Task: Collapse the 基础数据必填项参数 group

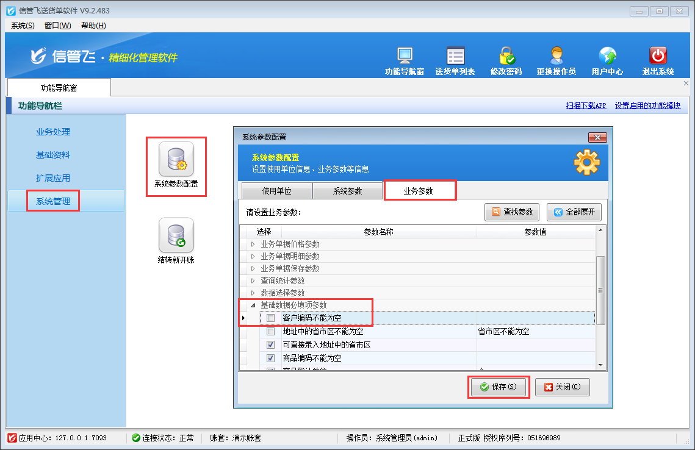Action: point(253,305)
